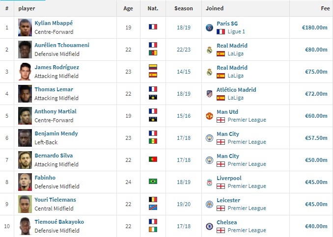Image resolution: width=333 pixels, height=237 pixels.
Task: Sort table by Age column header
Action: coord(128,8)
